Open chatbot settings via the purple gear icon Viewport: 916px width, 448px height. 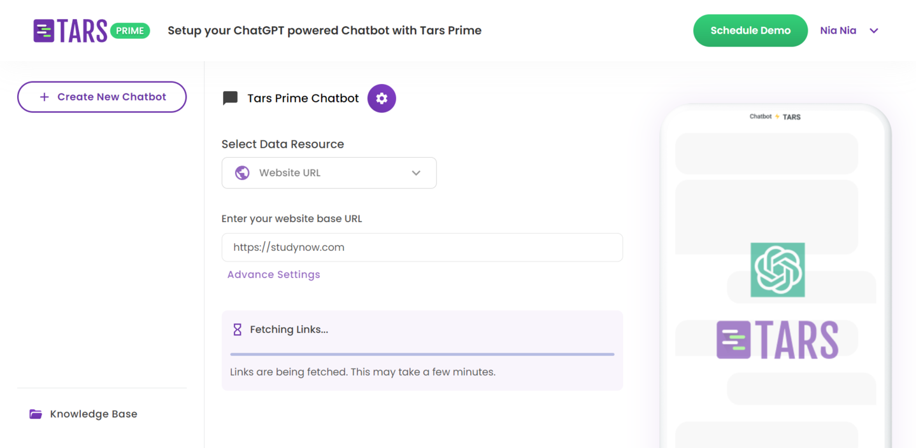pyautogui.click(x=382, y=98)
